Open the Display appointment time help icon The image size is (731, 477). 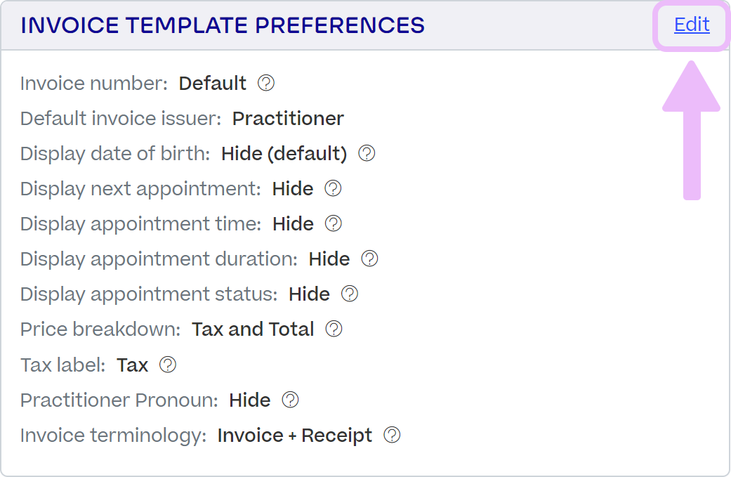[334, 224]
